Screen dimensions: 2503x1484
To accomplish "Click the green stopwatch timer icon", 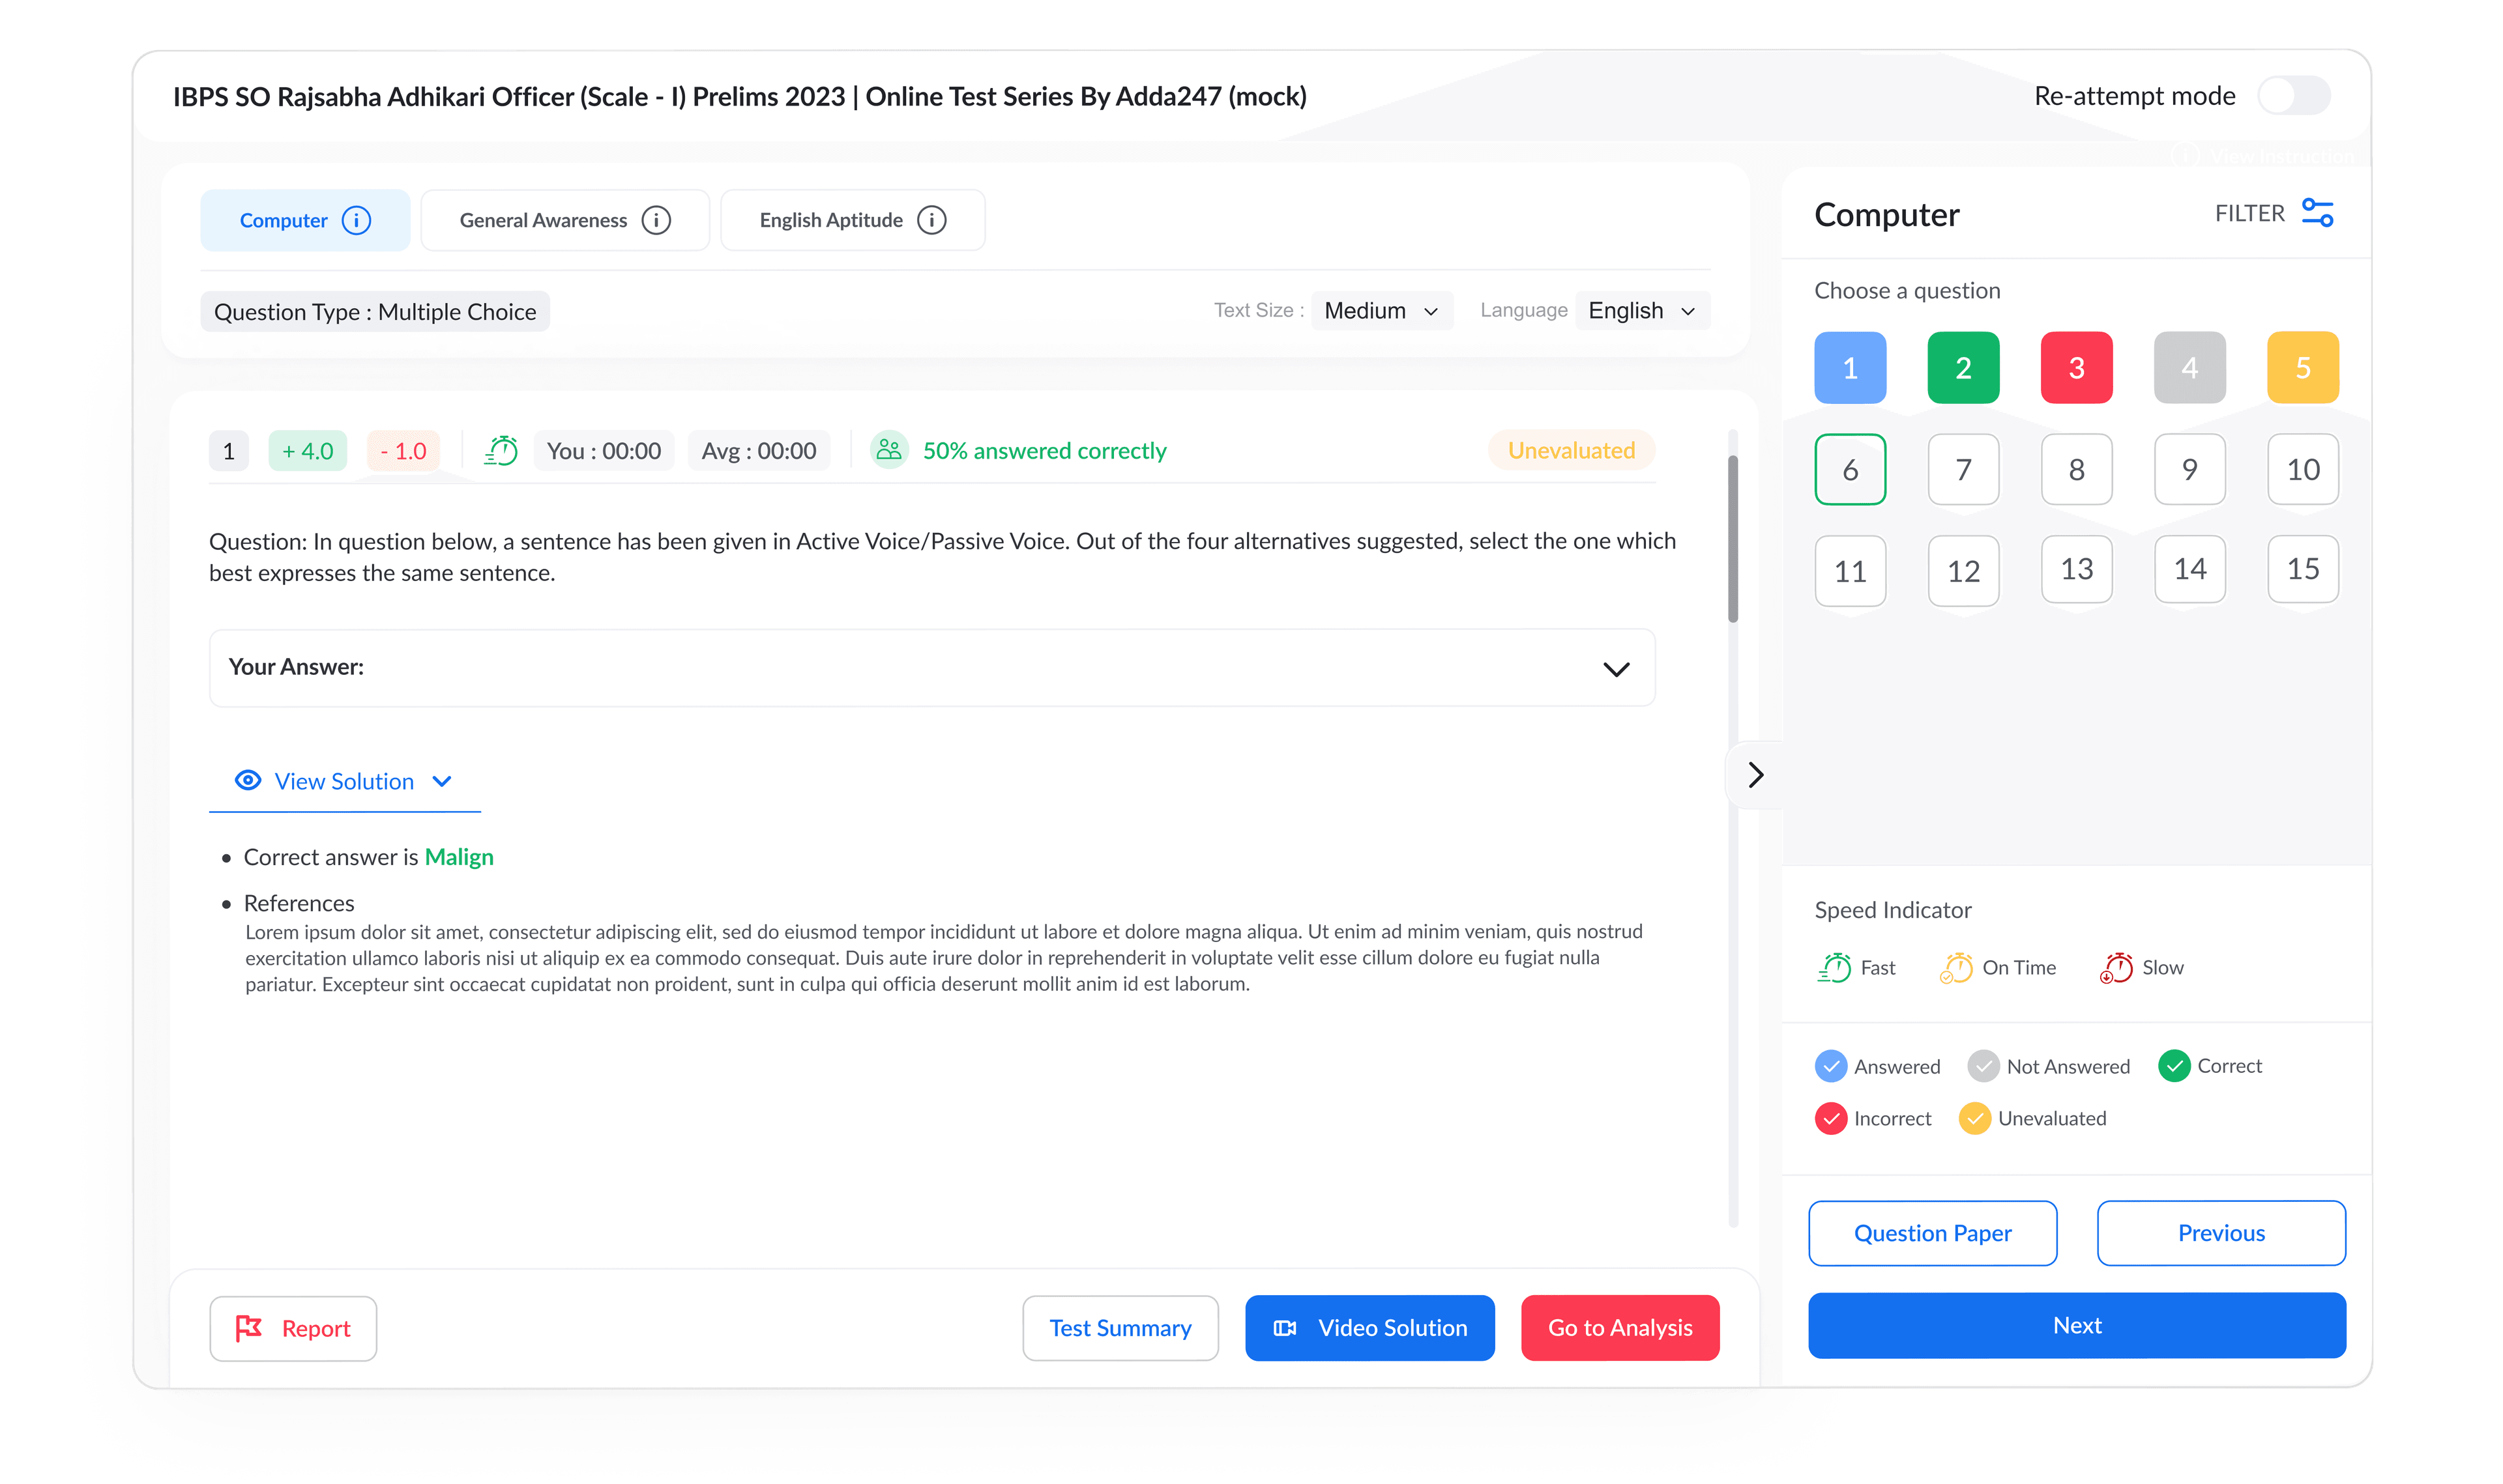I will coord(501,451).
